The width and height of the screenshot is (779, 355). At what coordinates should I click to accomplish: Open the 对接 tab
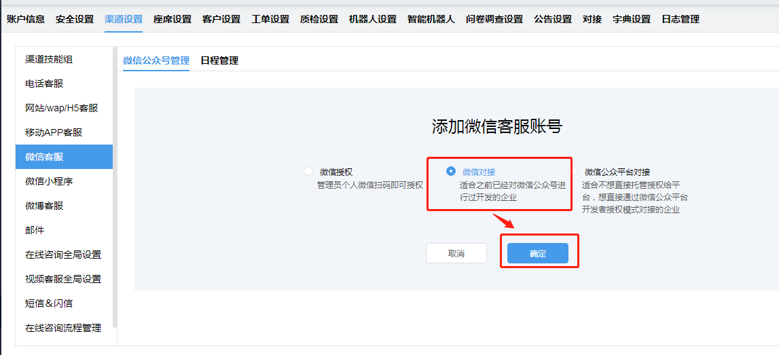coord(592,20)
